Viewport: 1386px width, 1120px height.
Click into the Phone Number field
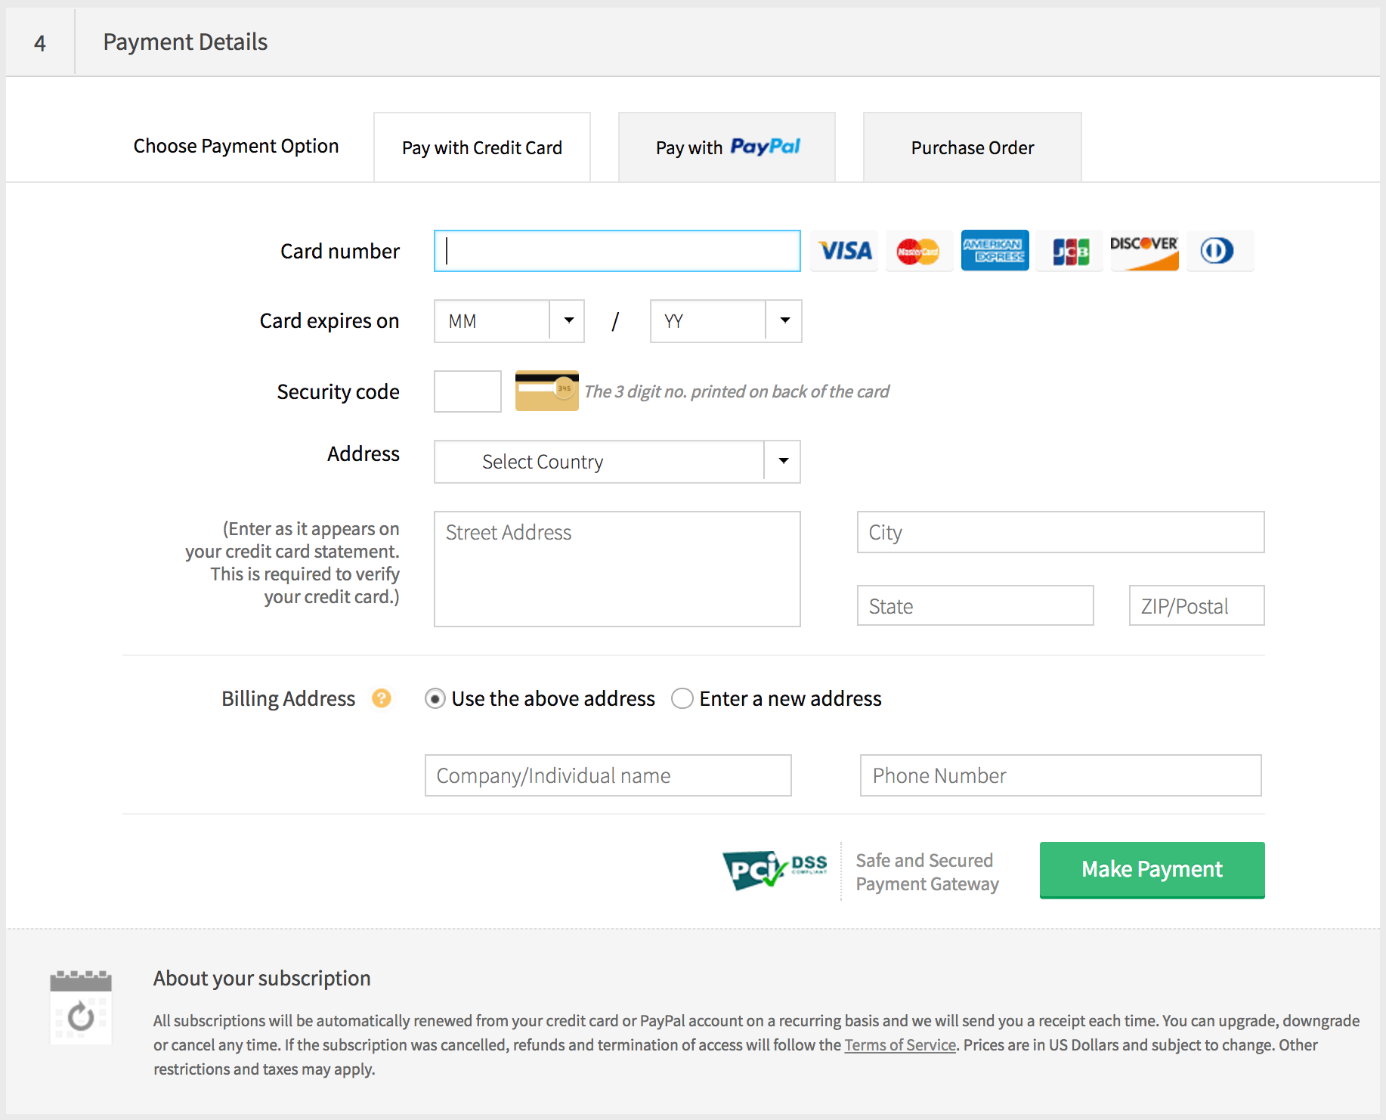tap(1060, 775)
